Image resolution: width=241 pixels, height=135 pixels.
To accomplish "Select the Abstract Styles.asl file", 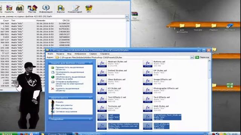I will click(x=112, y=64).
